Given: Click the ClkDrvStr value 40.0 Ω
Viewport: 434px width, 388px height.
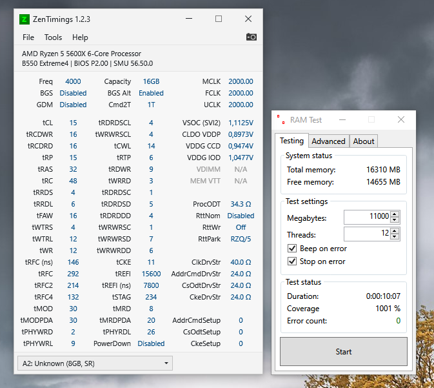Looking at the screenshot, I should point(241,262).
